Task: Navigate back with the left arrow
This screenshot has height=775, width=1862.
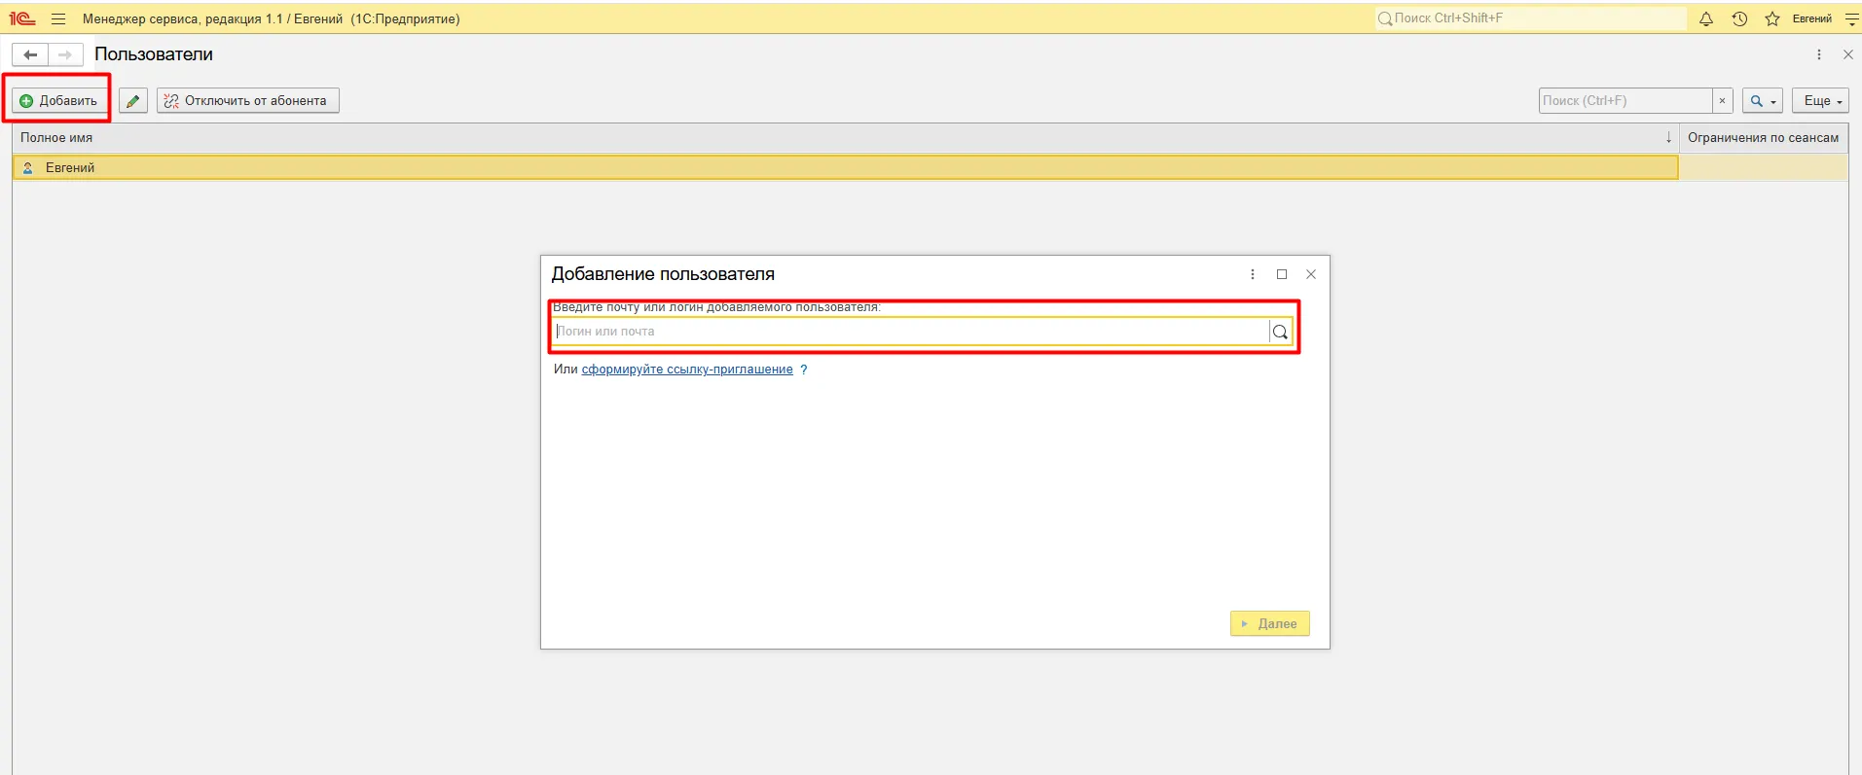Action: 30,54
